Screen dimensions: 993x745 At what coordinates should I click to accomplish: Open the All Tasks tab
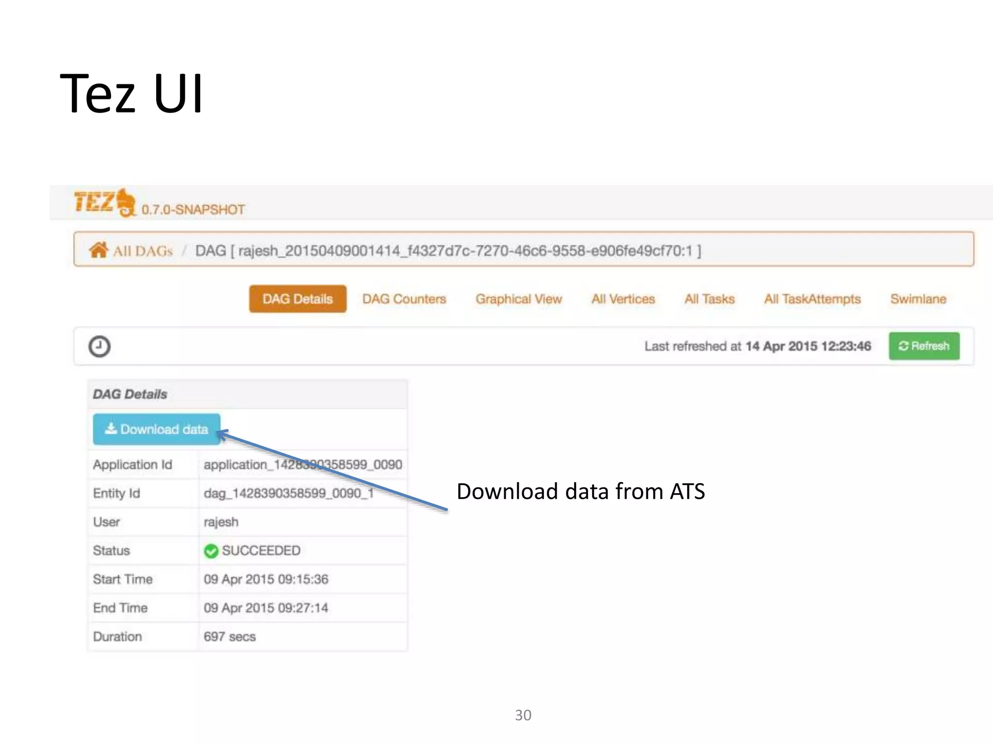pos(709,299)
